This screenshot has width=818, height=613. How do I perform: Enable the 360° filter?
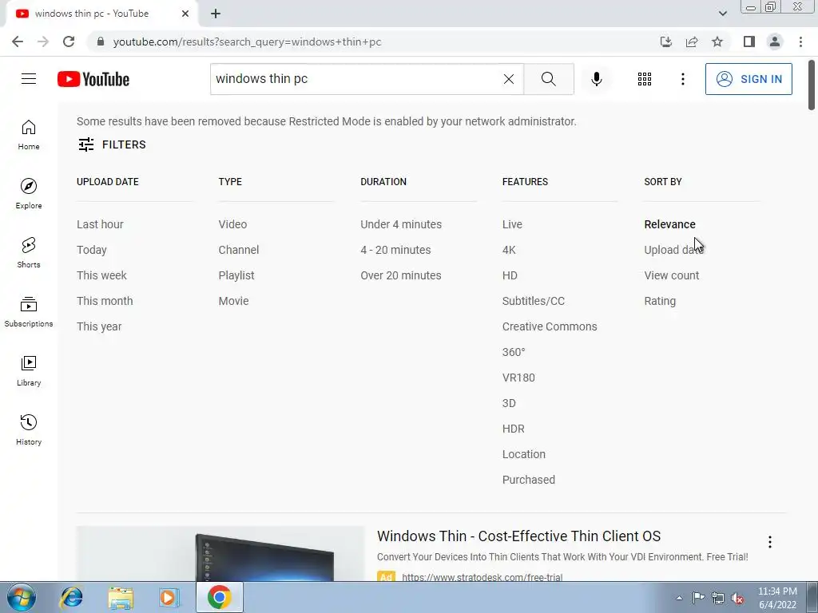click(514, 352)
